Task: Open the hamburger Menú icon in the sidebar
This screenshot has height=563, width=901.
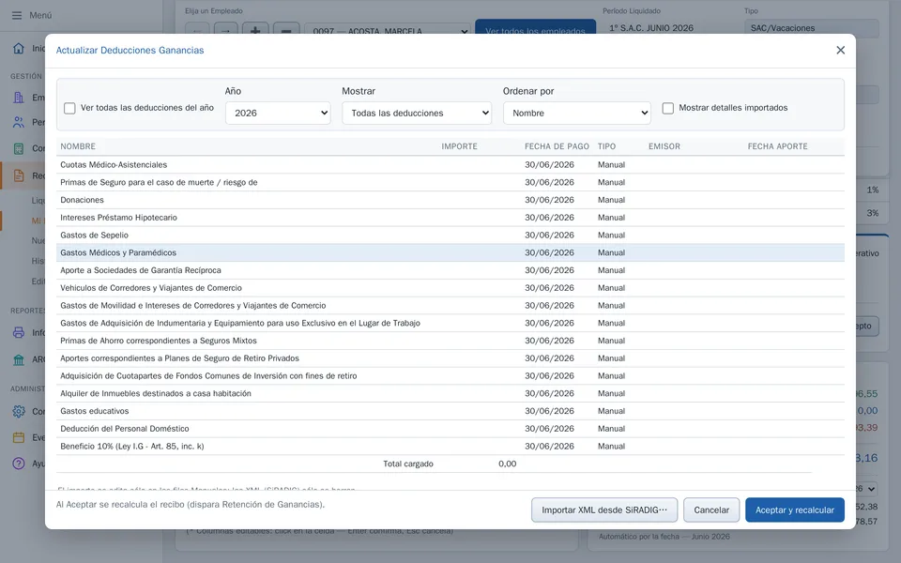Action: tap(17, 16)
